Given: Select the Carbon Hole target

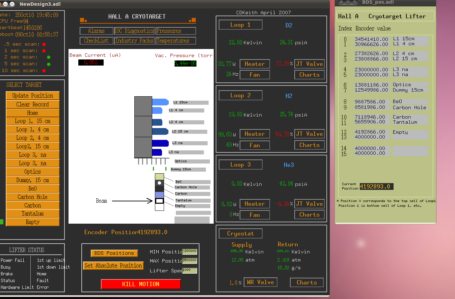Looking at the screenshot, I should pos(33,197).
